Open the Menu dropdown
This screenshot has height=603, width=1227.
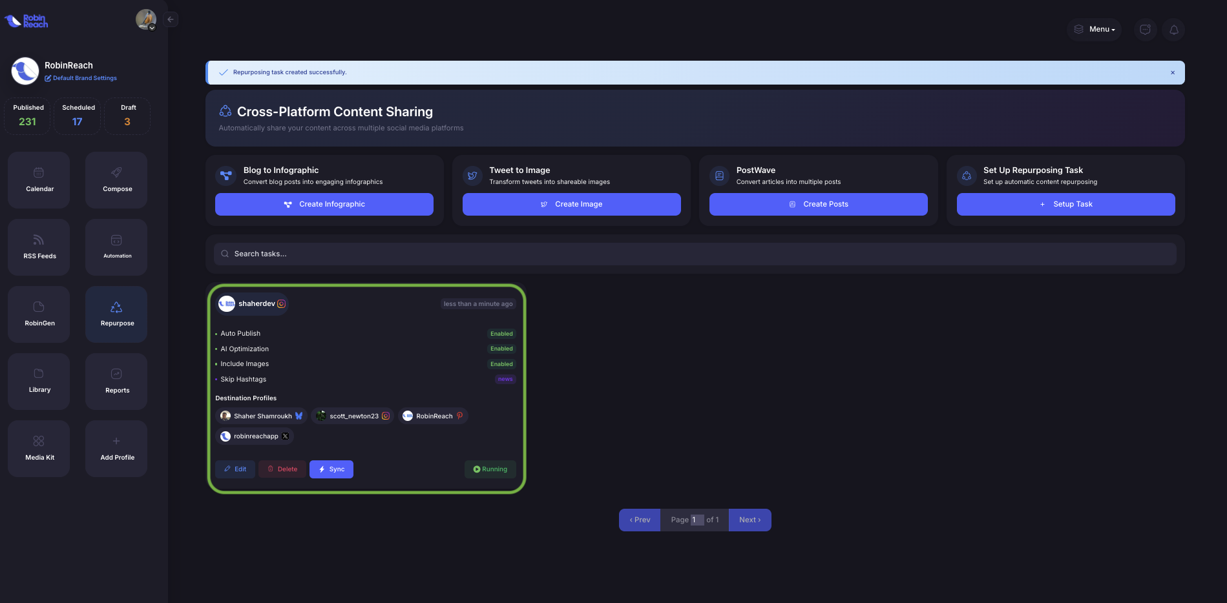(1095, 30)
